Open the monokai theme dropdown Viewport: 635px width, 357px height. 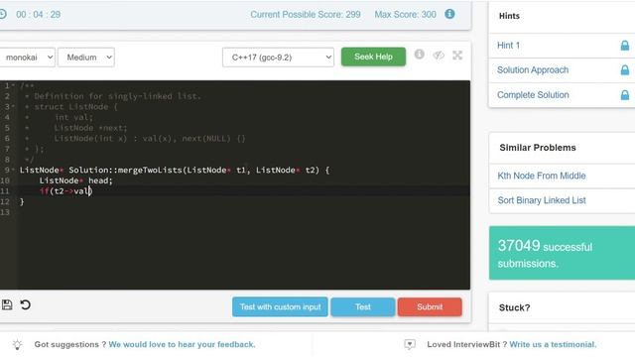point(27,58)
